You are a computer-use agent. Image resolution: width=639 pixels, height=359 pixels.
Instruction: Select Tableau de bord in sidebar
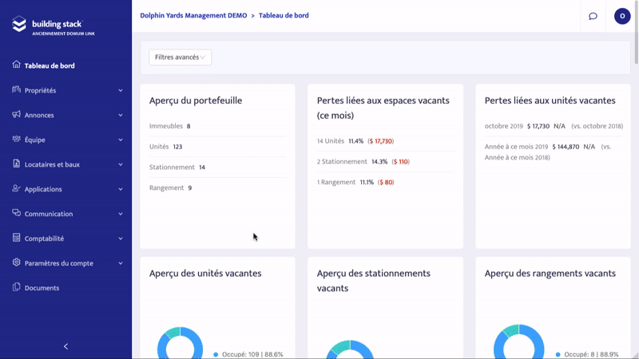(x=50, y=65)
